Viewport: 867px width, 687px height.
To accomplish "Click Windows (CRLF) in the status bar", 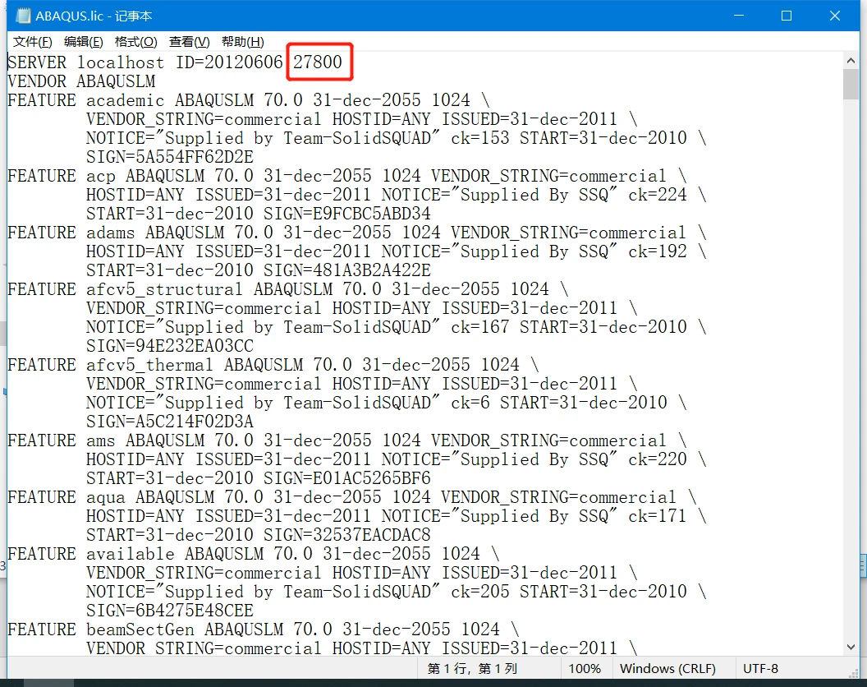I will tap(667, 669).
